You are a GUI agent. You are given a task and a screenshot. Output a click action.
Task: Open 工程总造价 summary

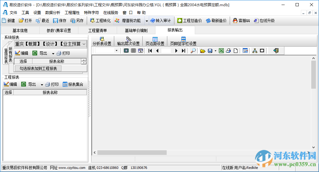189,21
